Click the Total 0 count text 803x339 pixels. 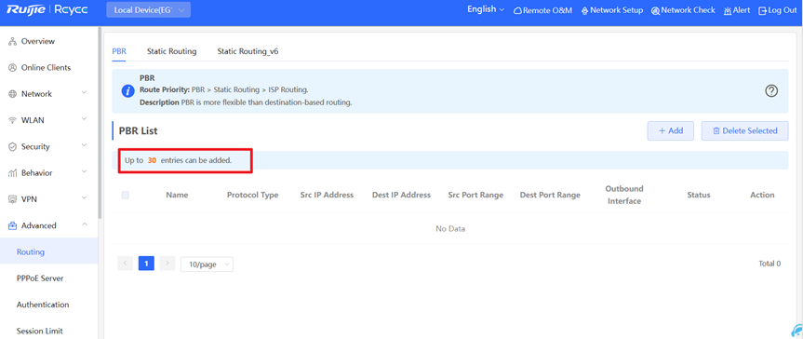coord(770,264)
